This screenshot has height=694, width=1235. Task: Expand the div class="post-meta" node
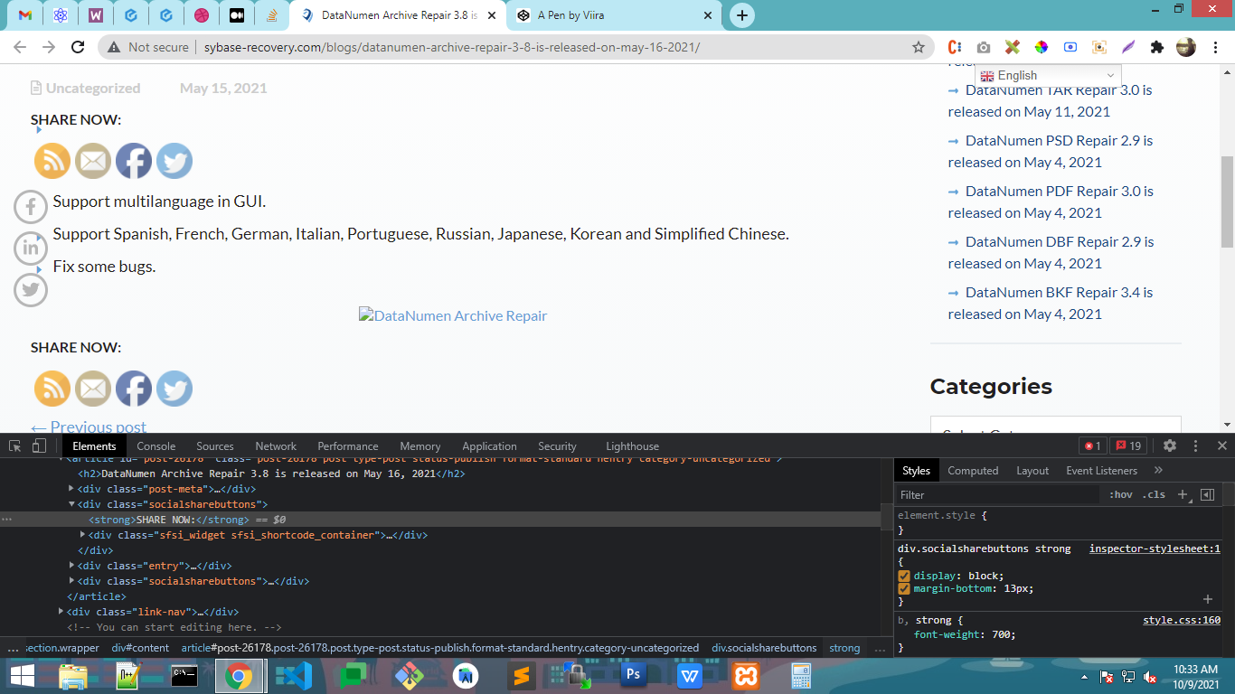coord(72,489)
